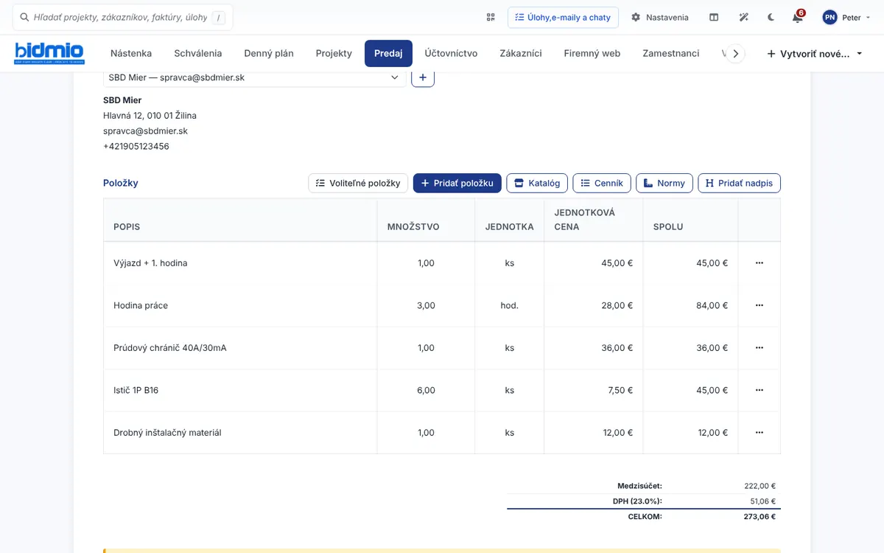The image size is (884, 553).
Task: Open notifications bell with 6 badge
Action: click(798, 17)
